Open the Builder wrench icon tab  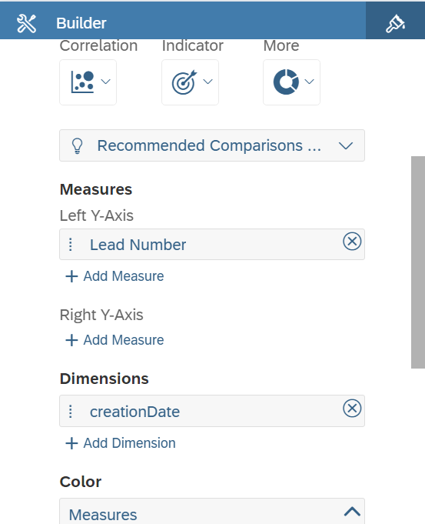click(26, 23)
